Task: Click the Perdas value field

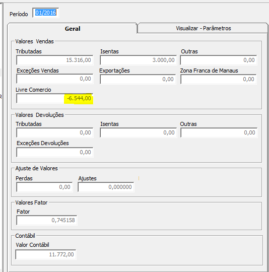Action: (44, 187)
